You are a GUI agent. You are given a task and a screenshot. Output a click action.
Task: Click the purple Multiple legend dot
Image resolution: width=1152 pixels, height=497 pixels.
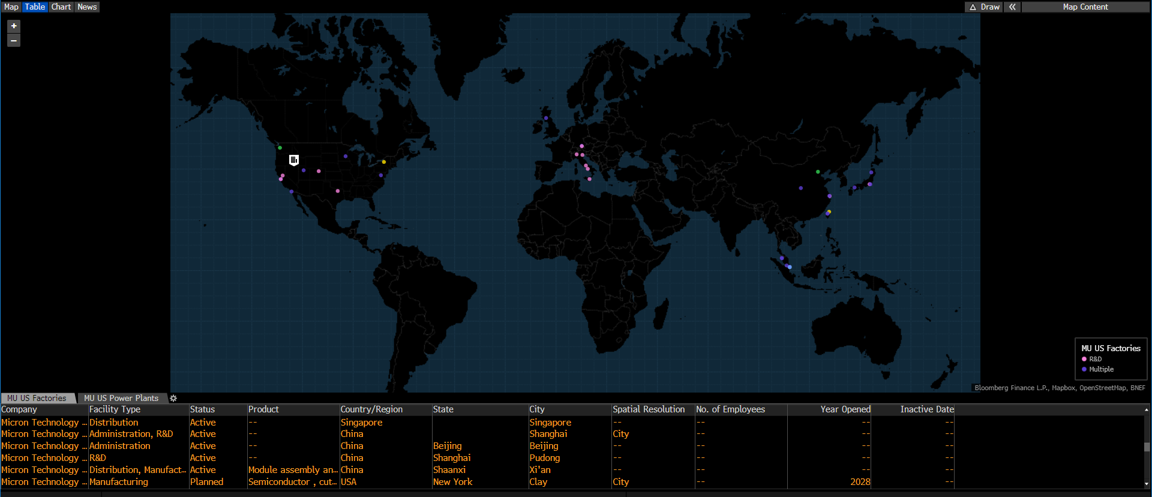click(1084, 369)
